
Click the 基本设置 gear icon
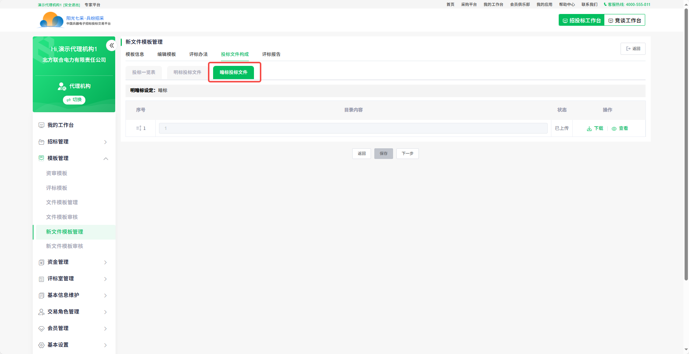(x=42, y=345)
